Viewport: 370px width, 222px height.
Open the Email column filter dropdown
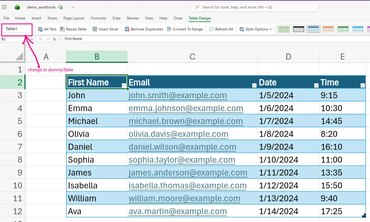(x=254, y=85)
